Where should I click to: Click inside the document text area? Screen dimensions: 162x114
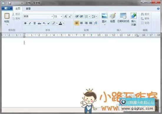(x=81, y=72)
